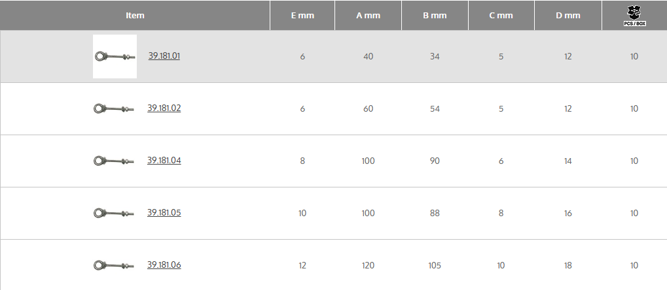Open item link 39.181.01
The width and height of the screenshot is (667, 290).
pos(164,56)
